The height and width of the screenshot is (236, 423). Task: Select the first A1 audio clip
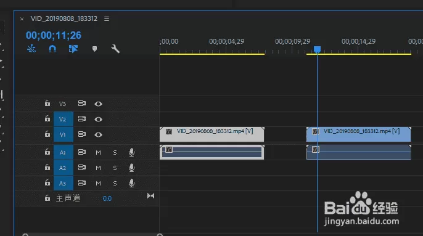pos(212,152)
